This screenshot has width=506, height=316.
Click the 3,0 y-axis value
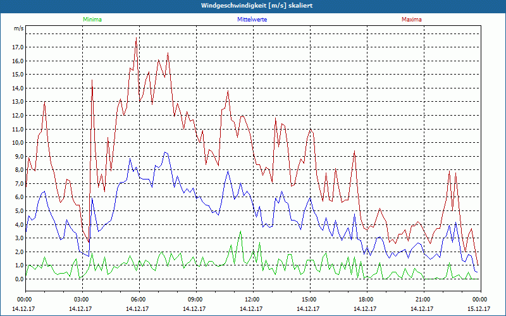(x=19, y=238)
